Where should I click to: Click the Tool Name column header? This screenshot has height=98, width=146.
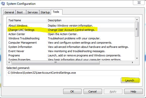point(27,20)
